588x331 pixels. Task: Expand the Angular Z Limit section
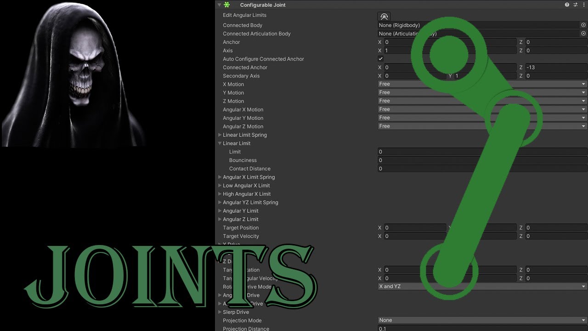click(x=220, y=219)
